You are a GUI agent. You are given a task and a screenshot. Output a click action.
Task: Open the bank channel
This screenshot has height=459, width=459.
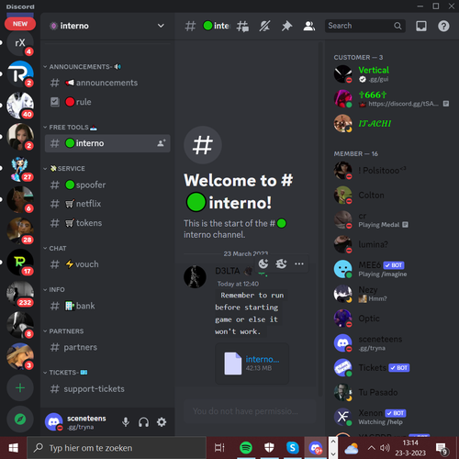[x=107, y=306]
